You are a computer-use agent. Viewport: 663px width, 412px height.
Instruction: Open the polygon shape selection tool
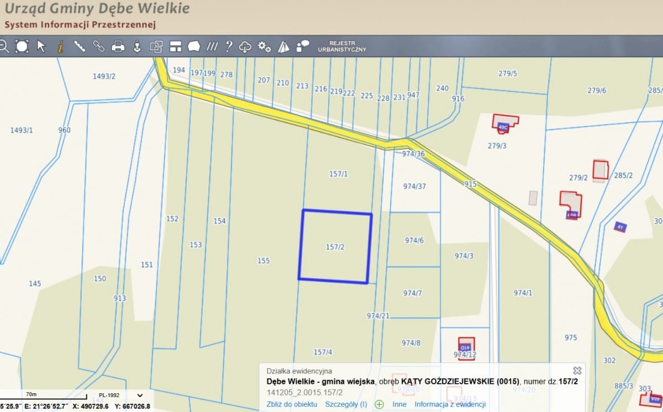(193, 46)
